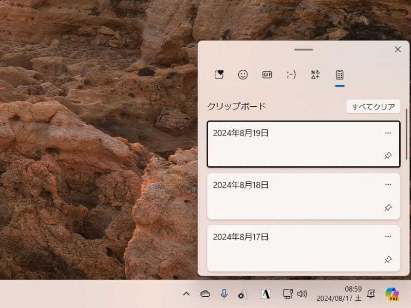The height and width of the screenshot is (308, 411).
Task: Launch Copilot from the taskbar PRE icon
Action: click(x=393, y=294)
